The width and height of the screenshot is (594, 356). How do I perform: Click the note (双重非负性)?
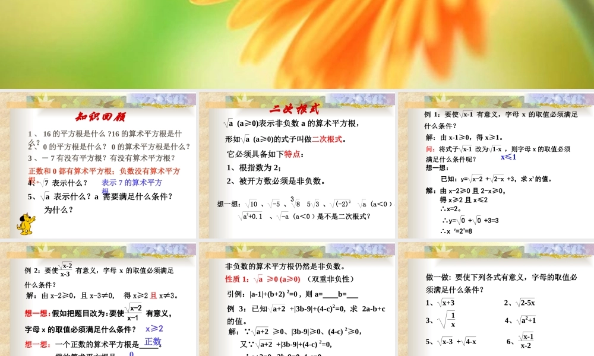[330, 279]
